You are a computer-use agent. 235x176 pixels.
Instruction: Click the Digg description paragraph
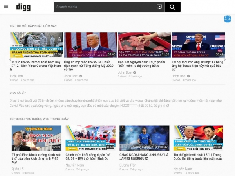116,103
